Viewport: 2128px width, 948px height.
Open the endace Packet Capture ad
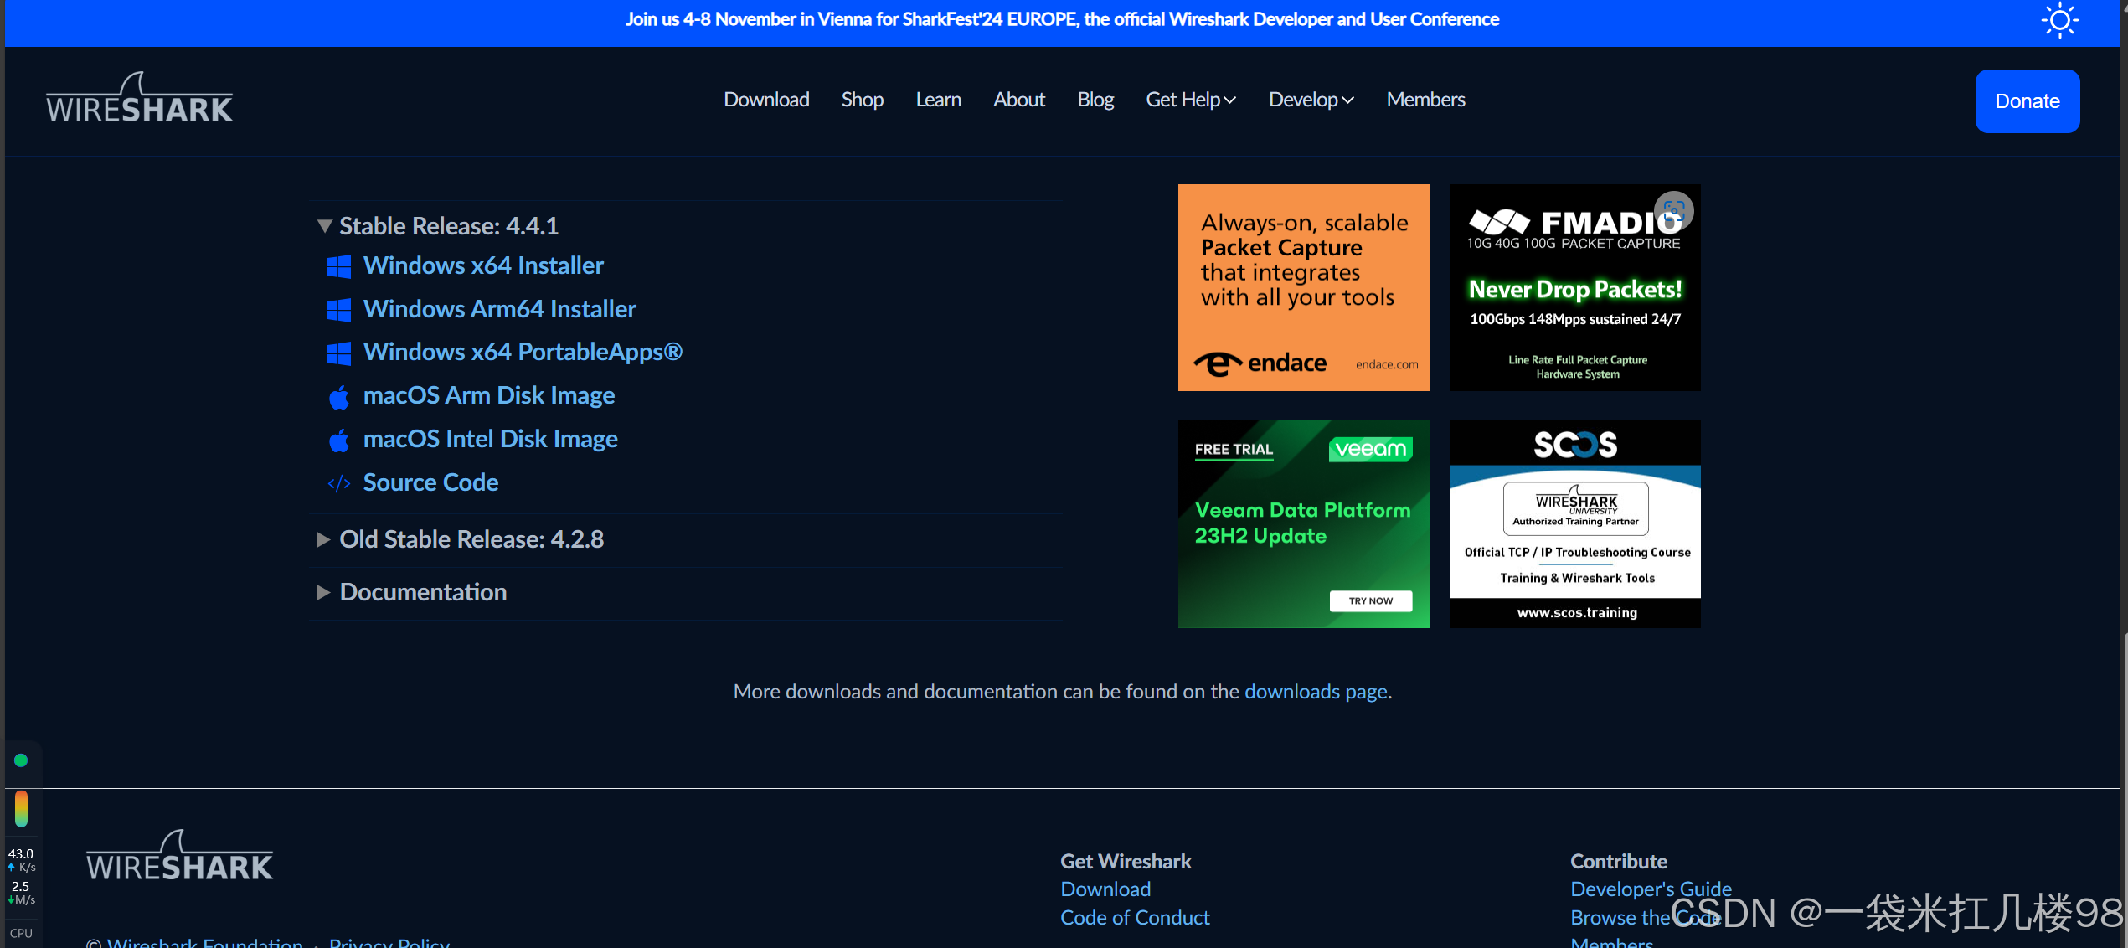point(1303,287)
